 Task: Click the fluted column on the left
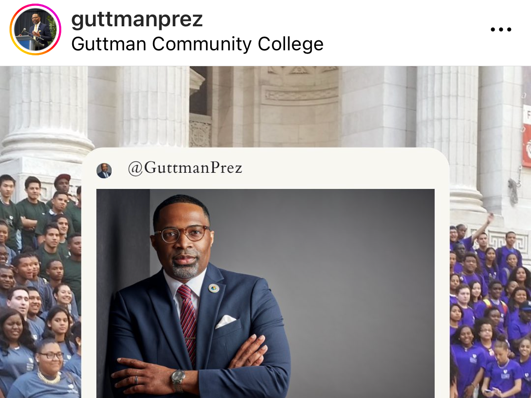pyautogui.click(x=47, y=112)
